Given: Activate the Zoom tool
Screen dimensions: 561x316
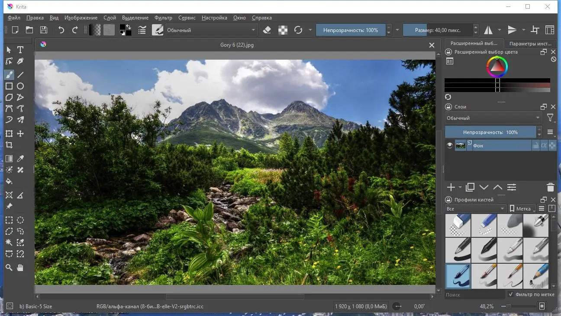Looking at the screenshot, I should pos(9,268).
